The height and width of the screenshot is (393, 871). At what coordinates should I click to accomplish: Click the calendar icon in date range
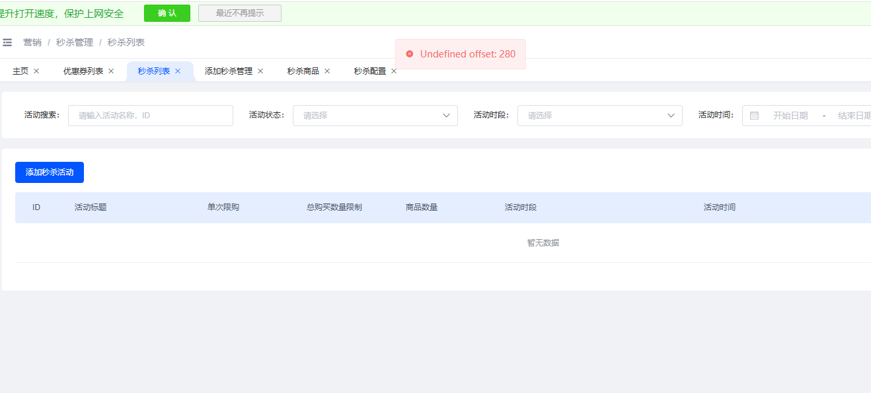tap(754, 116)
